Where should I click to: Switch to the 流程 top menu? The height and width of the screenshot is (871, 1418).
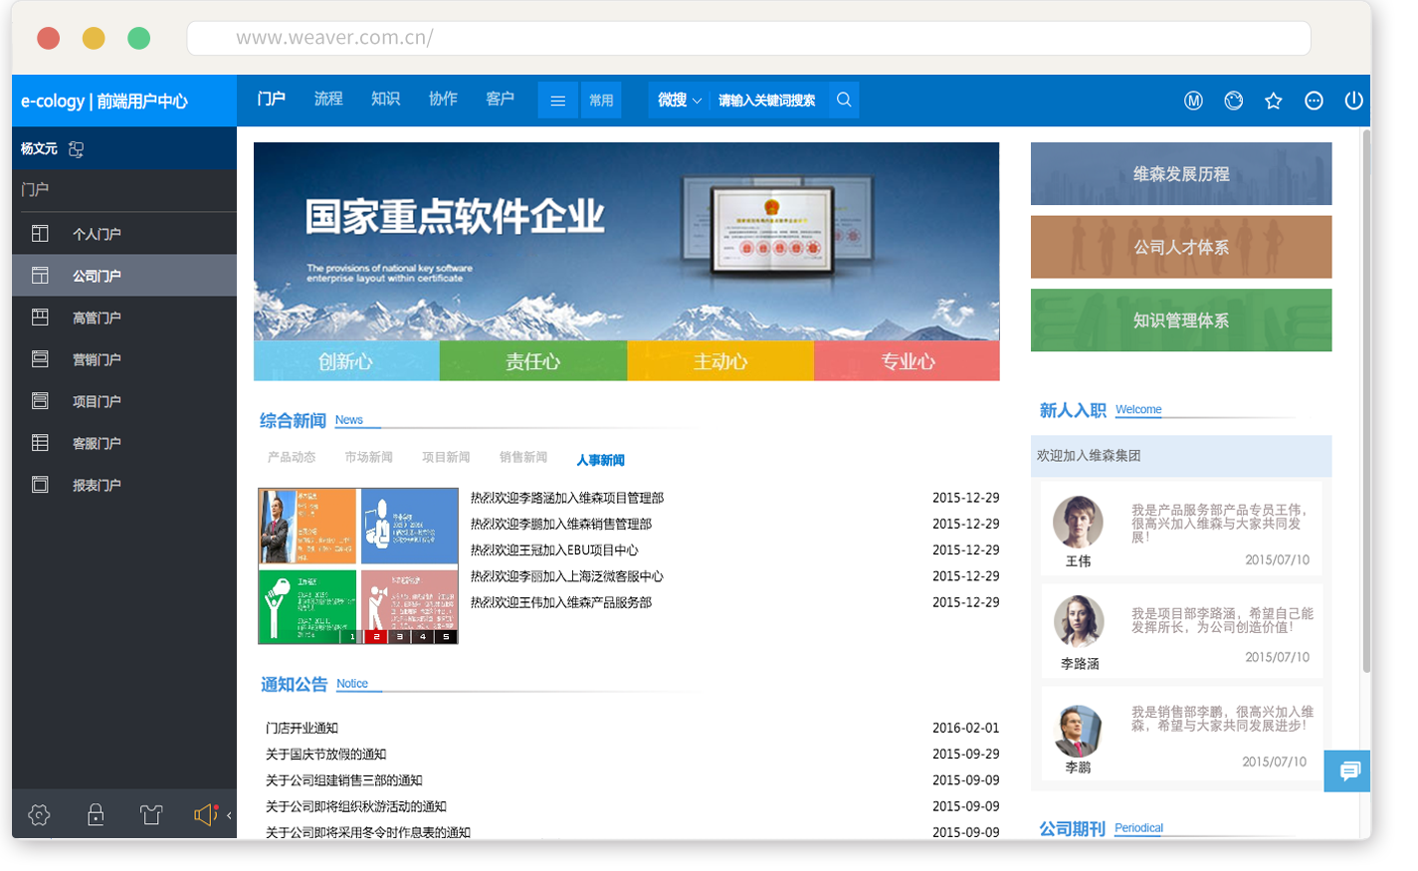(x=328, y=99)
